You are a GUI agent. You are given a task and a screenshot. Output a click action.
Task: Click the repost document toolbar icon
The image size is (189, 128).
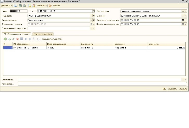(x=20, y=5)
